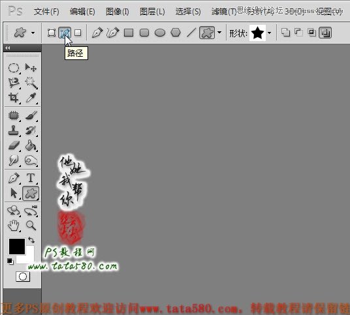Select the Dodge tool

(x=31, y=160)
